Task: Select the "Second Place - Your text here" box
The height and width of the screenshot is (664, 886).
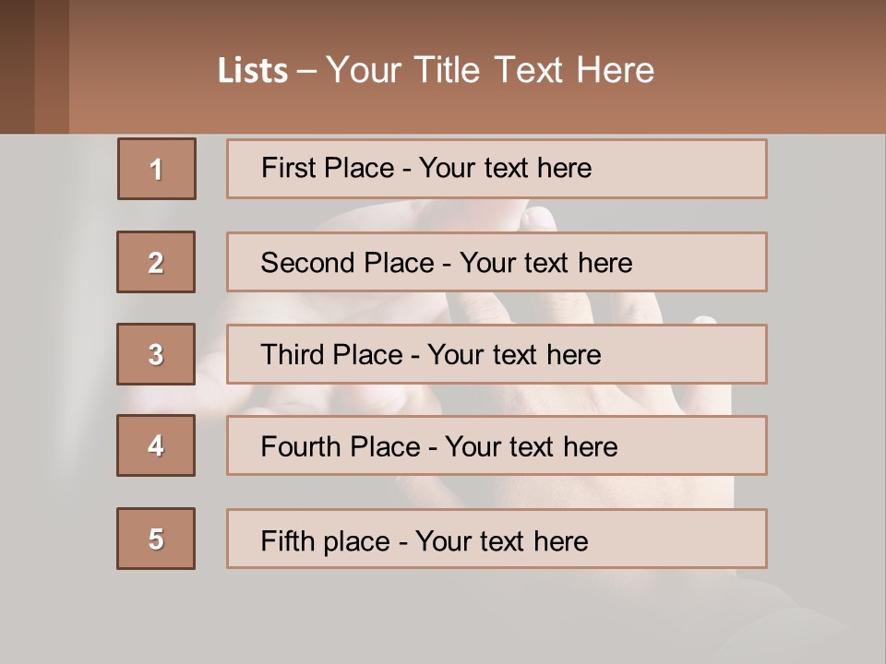Action: (x=497, y=262)
